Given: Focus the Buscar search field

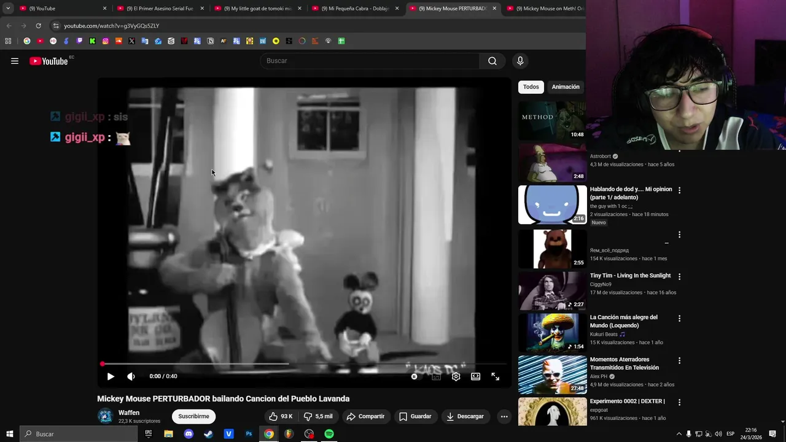Looking at the screenshot, I should click(370, 61).
